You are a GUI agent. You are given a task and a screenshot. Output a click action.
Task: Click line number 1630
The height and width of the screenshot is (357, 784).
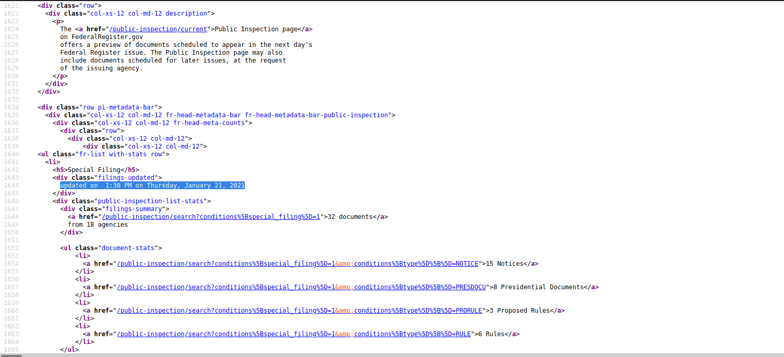click(11, 76)
